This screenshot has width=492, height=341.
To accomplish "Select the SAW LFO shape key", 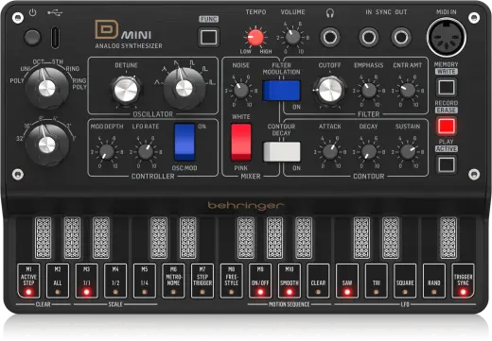I will pos(347,281).
